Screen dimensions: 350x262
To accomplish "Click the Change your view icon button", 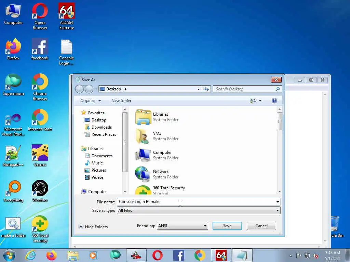I will pyautogui.click(x=253, y=101).
